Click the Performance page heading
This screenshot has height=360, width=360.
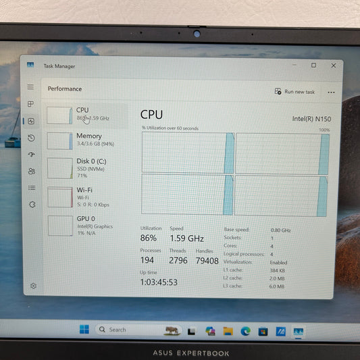pyautogui.click(x=65, y=89)
